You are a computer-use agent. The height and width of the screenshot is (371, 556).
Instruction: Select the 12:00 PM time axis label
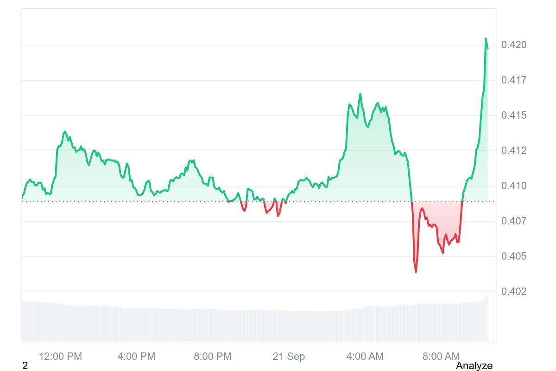click(60, 357)
